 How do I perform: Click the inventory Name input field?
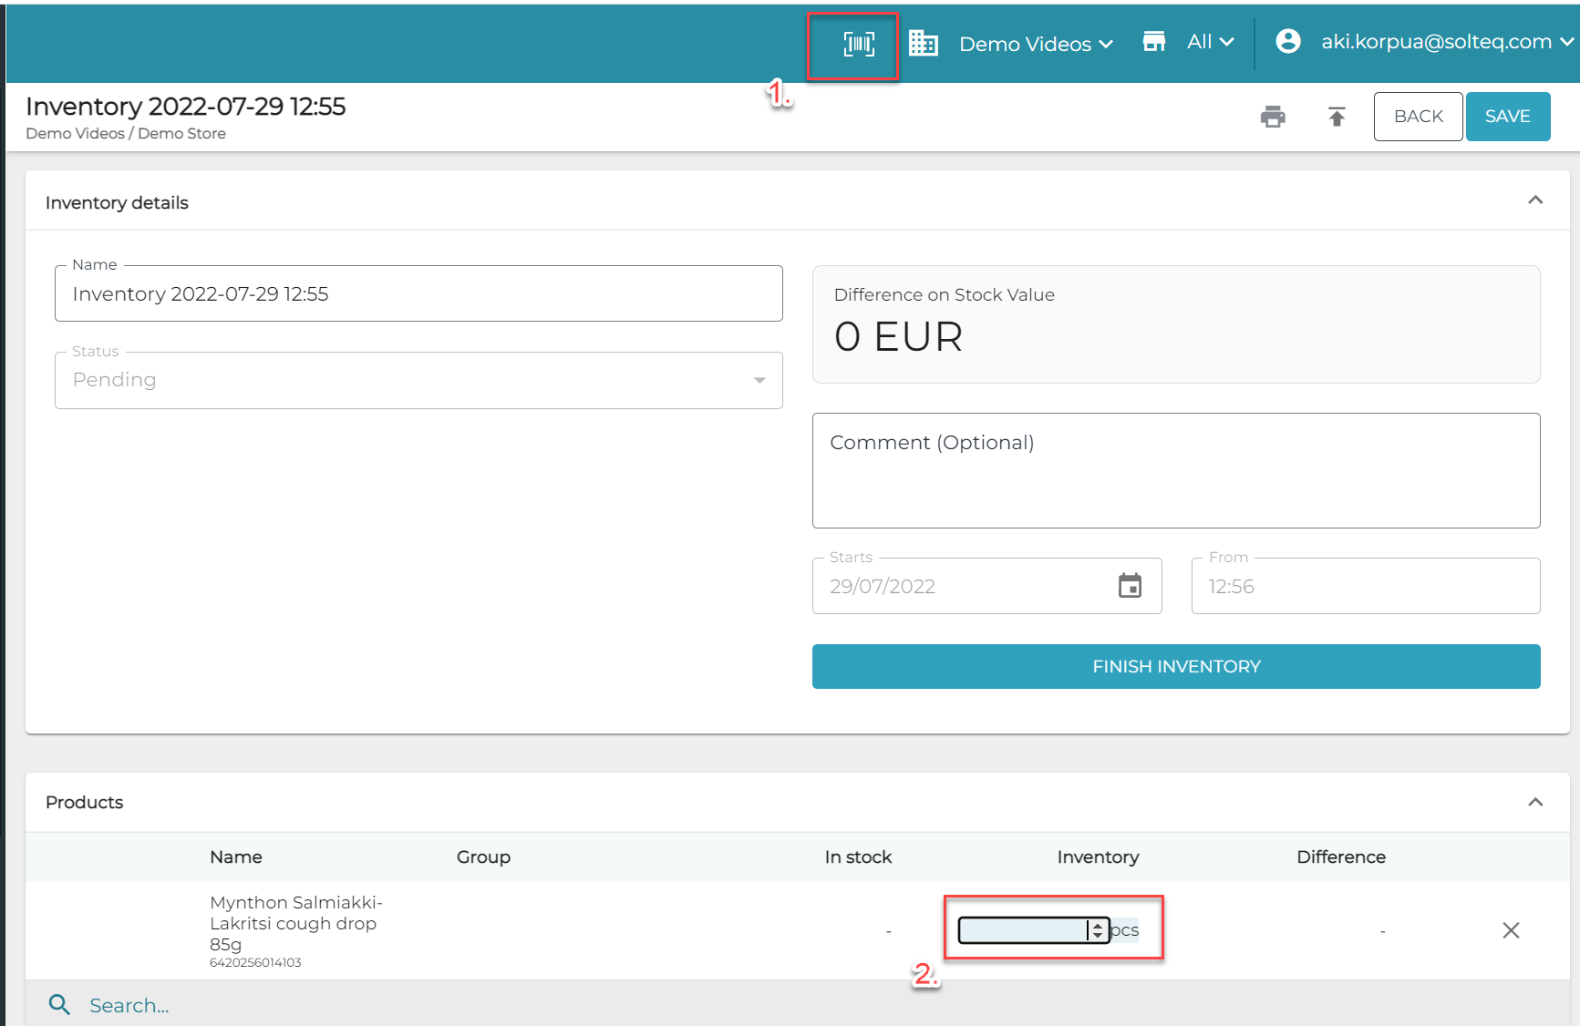(x=418, y=294)
